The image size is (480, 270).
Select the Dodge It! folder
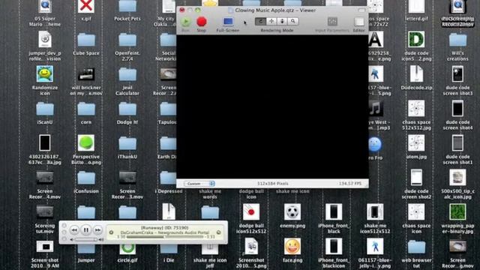127,109
